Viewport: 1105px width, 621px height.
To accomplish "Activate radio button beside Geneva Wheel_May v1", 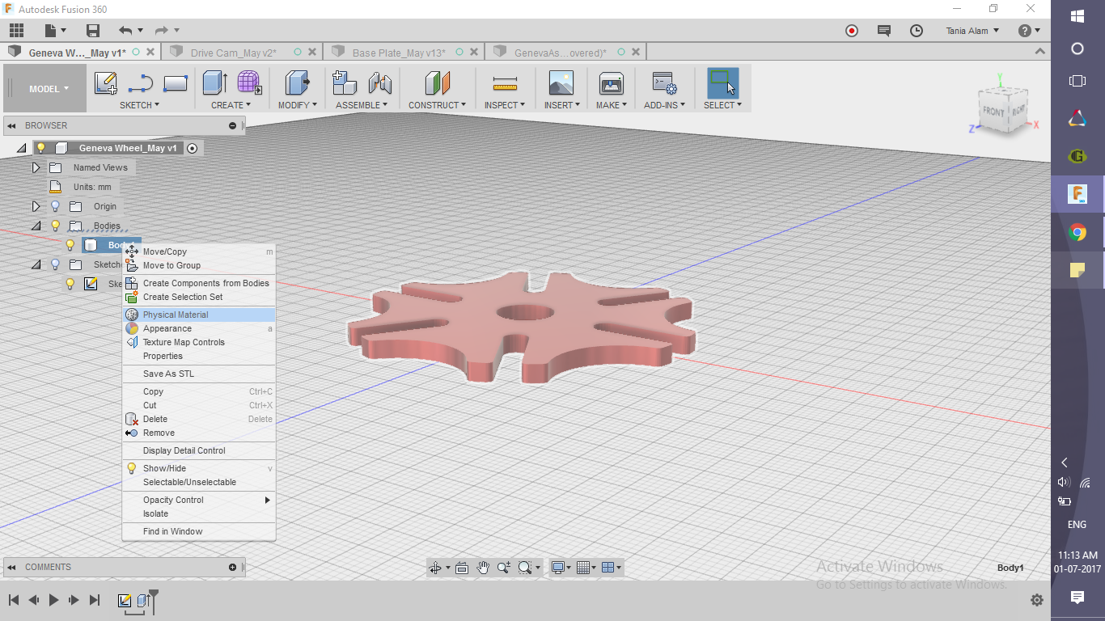I will coord(192,148).
